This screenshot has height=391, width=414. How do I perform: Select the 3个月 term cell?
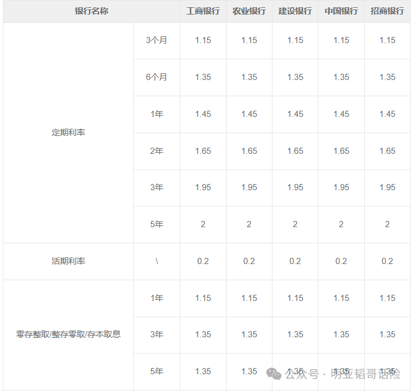click(x=157, y=40)
